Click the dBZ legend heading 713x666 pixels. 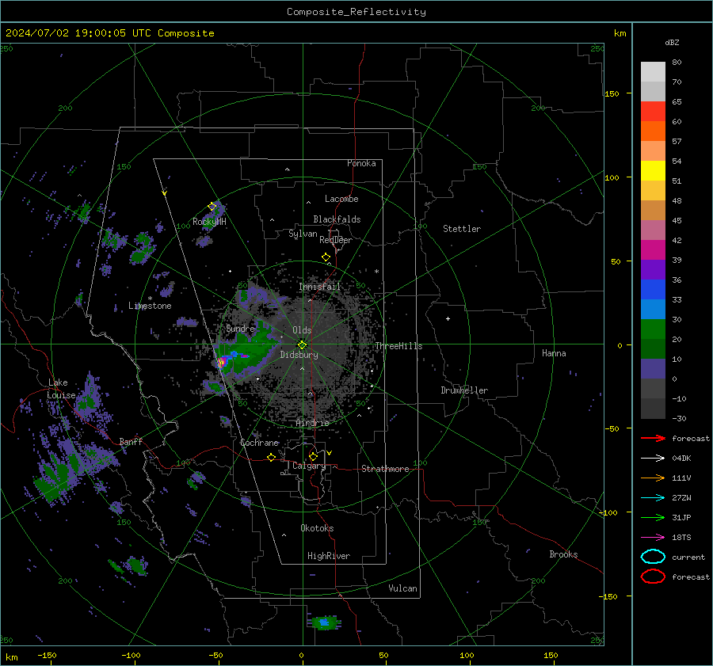point(672,42)
